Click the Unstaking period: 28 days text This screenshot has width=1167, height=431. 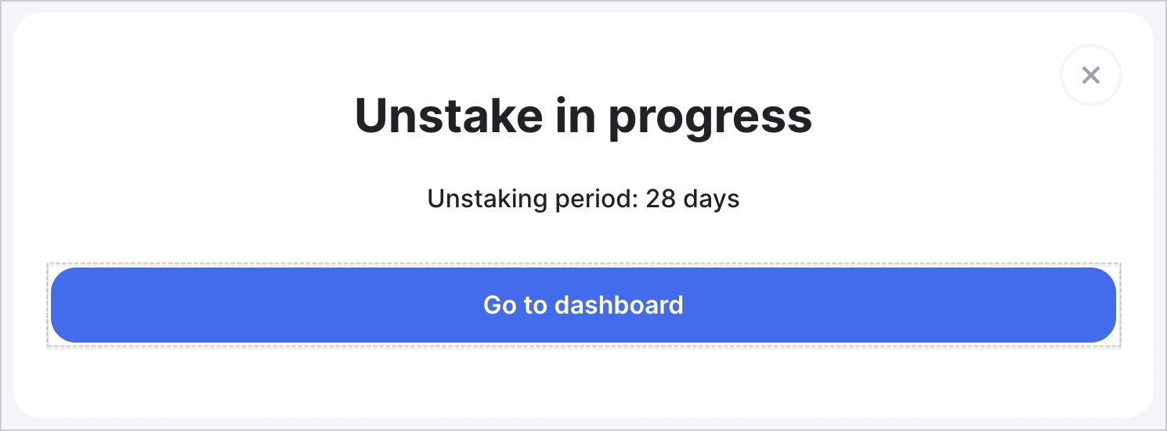tap(583, 199)
